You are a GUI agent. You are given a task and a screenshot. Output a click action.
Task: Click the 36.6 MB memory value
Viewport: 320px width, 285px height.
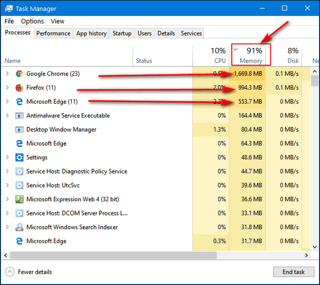[x=251, y=199]
